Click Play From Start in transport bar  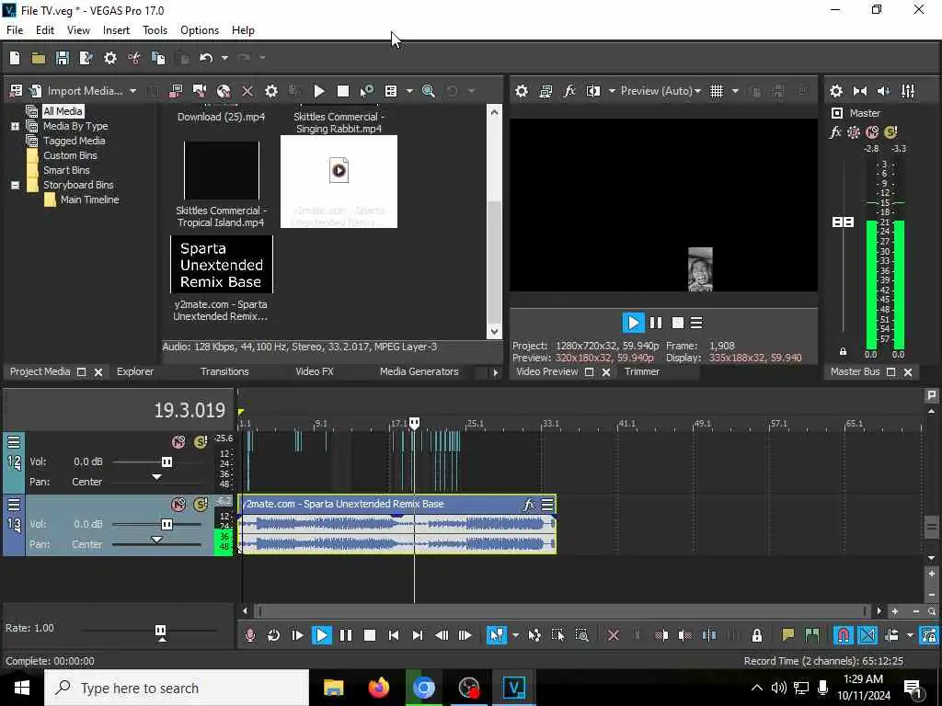(x=297, y=635)
